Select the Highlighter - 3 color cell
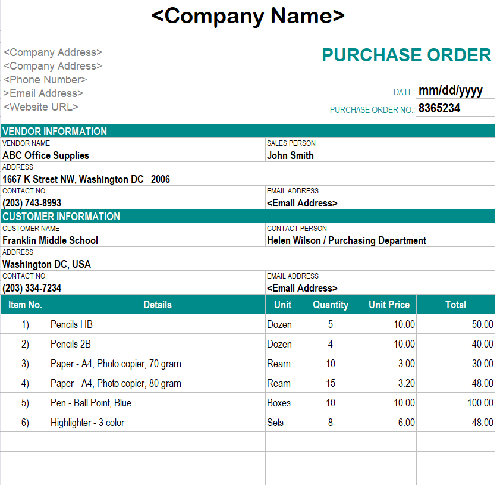Screen dimensions: 500x485 [x=157, y=423]
